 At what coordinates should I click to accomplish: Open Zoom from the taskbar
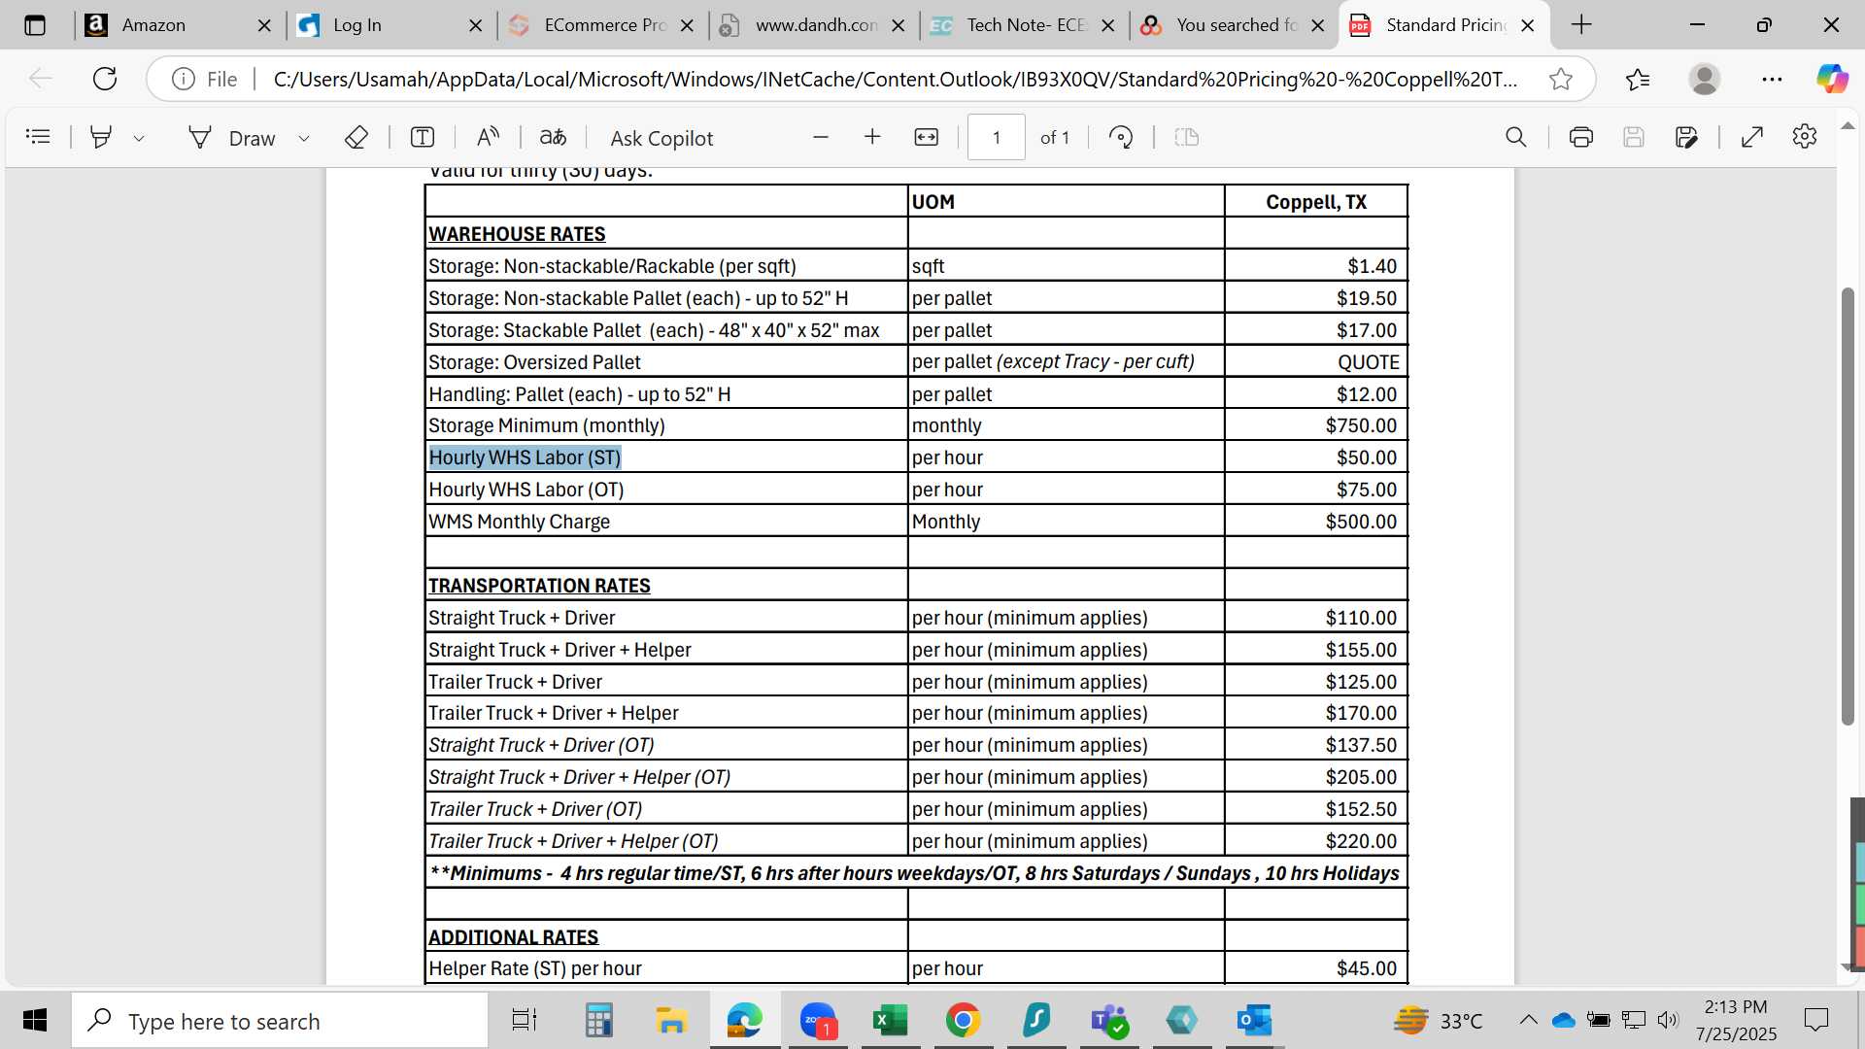(x=818, y=1021)
